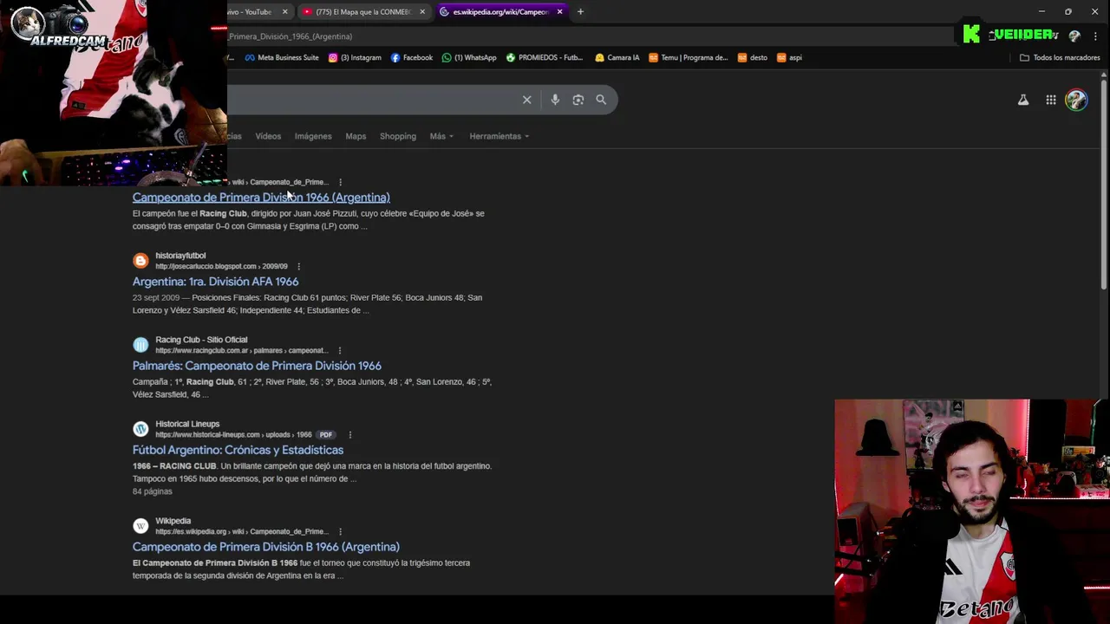Open the Google apps grid

[x=1051, y=100]
